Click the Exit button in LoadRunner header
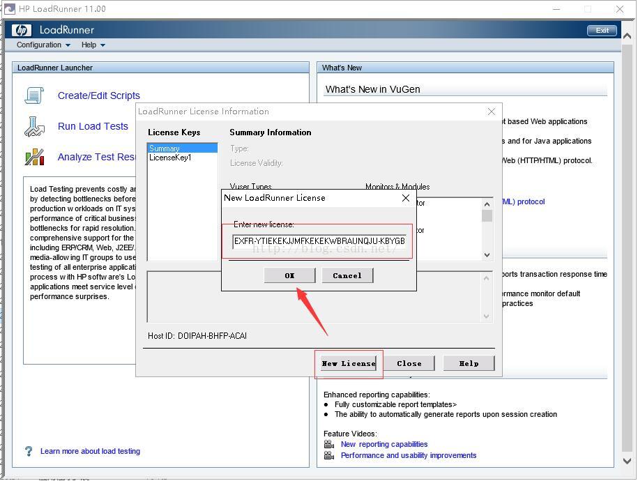This screenshot has height=481, width=638. point(602,31)
